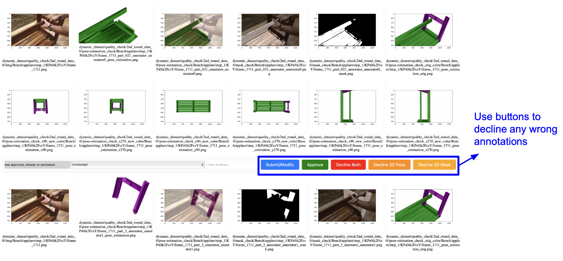Click the 'part_3_annotator_annotator1_mask.png' caption
Viewport: 563px width, 261px height.
click(269, 243)
